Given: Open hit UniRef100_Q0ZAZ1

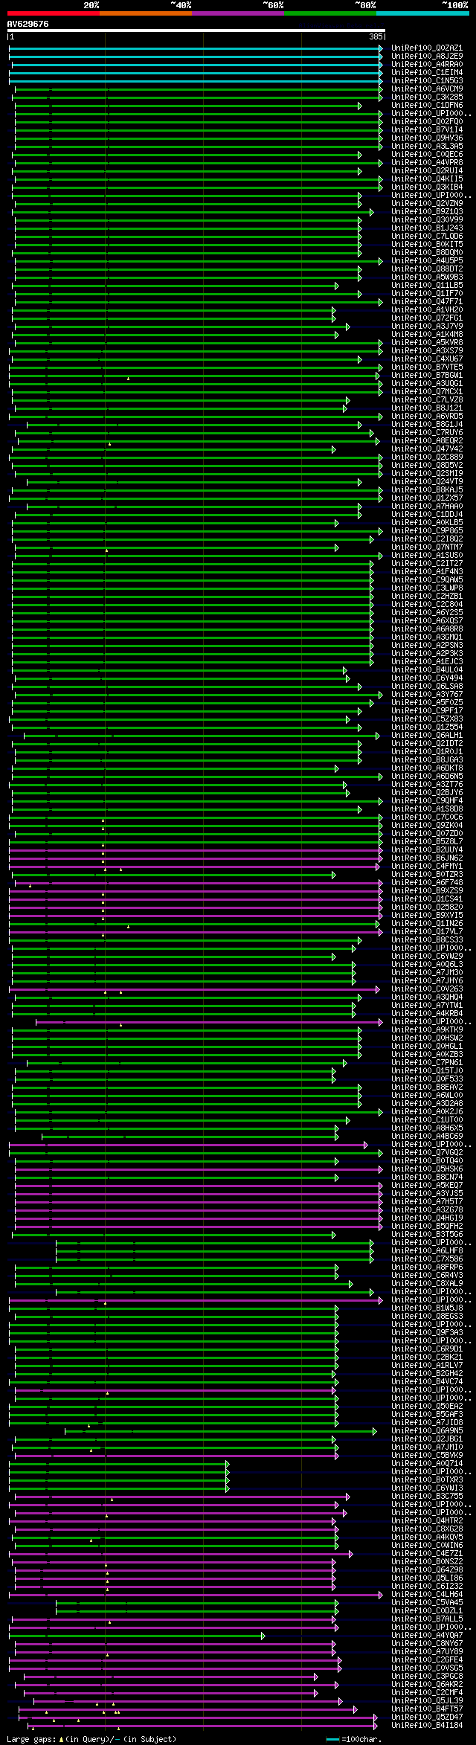Looking at the screenshot, I should tap(427, 48).
